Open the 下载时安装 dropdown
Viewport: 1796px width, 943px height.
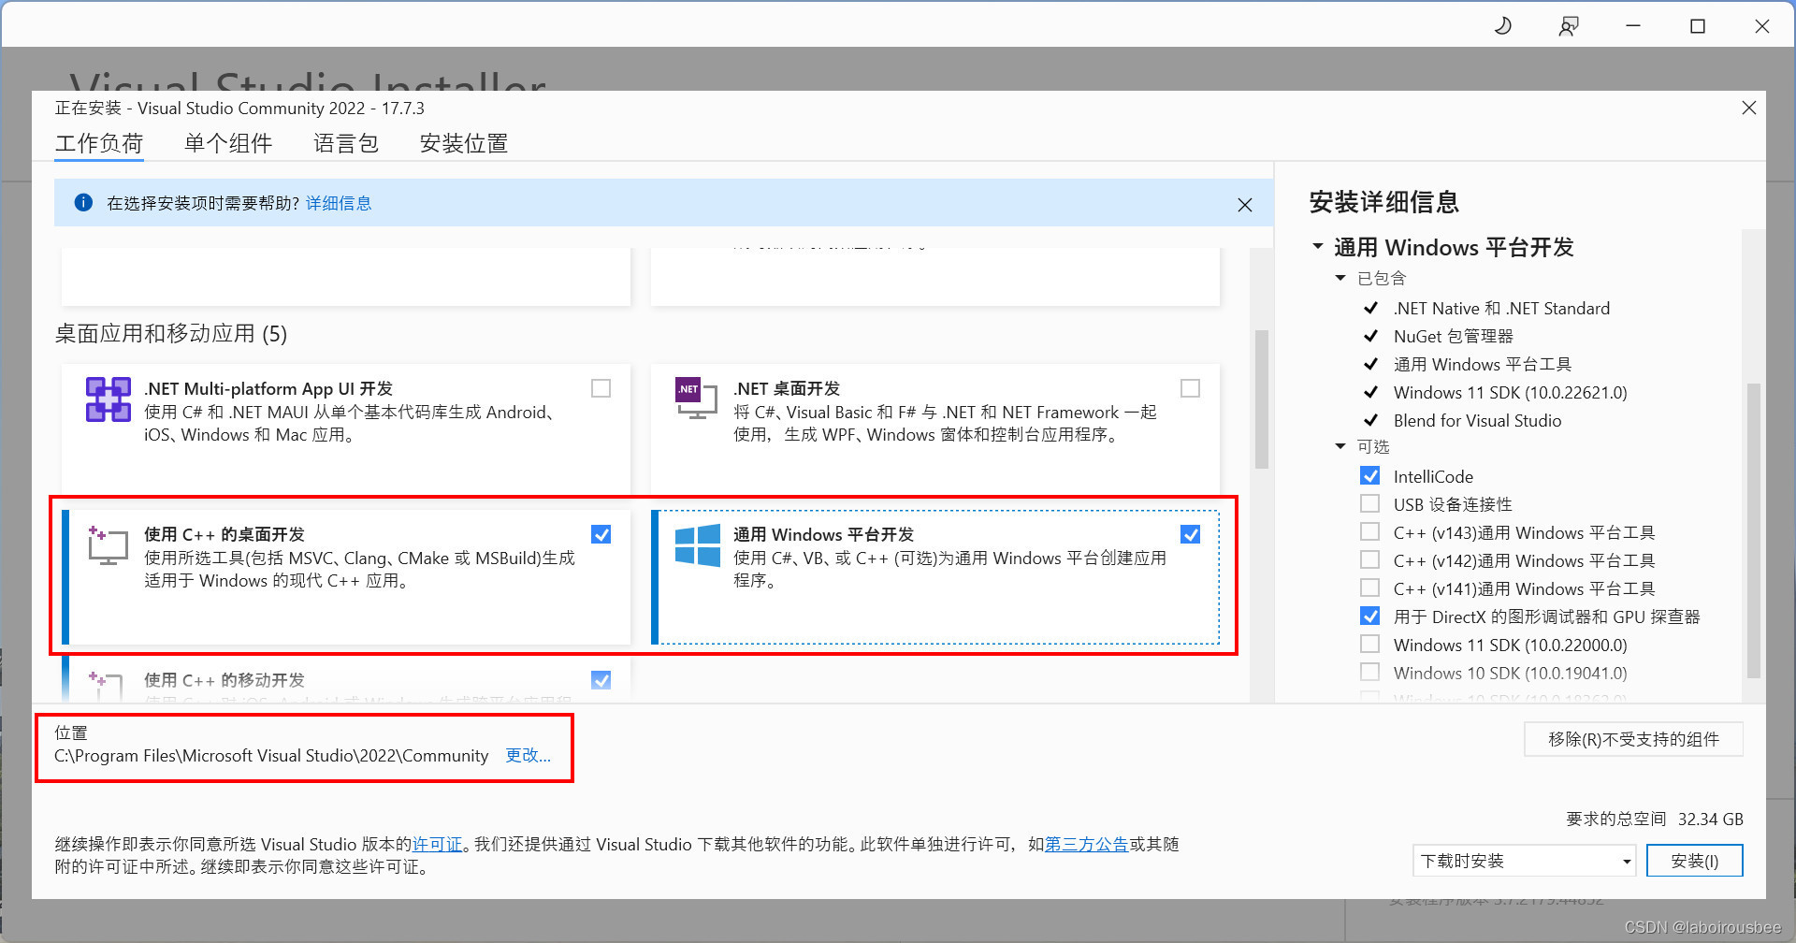(1524, 861)
